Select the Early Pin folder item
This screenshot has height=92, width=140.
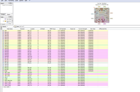(x=8, y=21)
